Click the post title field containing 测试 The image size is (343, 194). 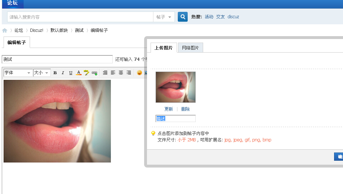click(x=57, y=59)
